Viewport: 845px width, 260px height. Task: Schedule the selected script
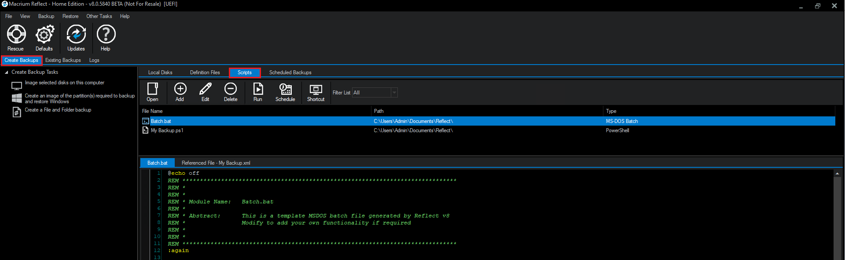pyautogui.click(x=285, y=92)
